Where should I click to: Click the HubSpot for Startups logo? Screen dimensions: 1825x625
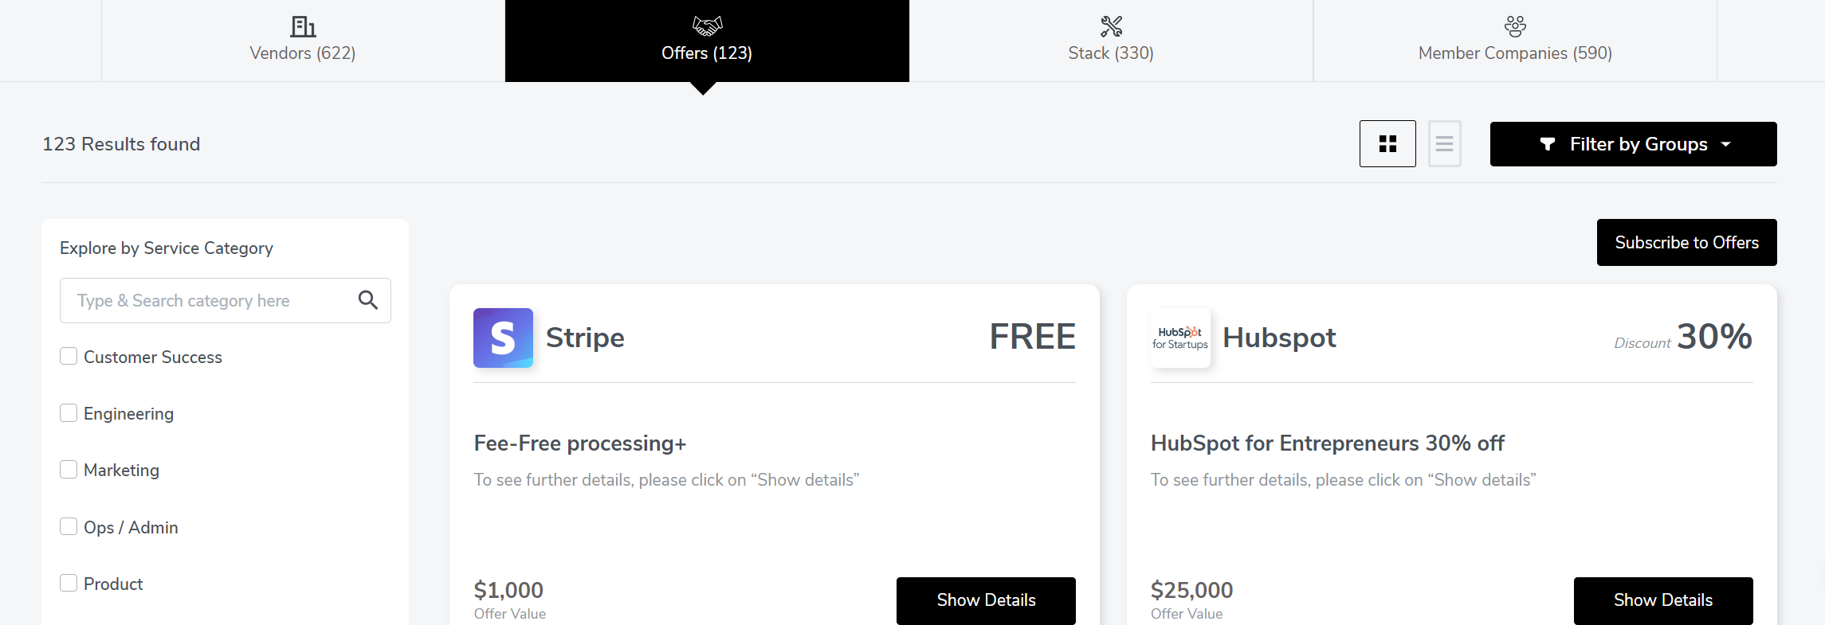1180,338
